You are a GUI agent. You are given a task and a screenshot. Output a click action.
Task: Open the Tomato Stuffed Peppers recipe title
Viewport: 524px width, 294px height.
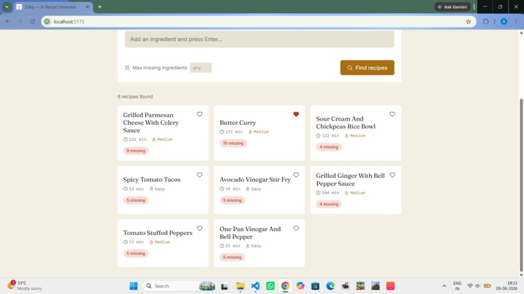(158, 233)
